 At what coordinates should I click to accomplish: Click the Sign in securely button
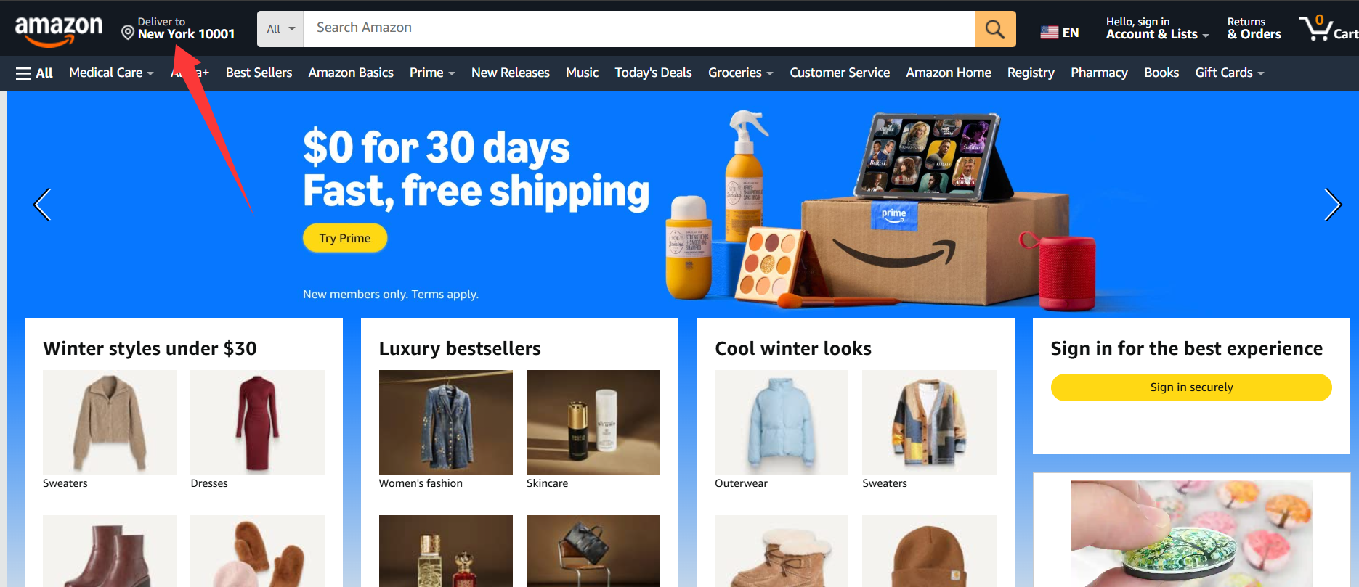[x=1191, y=387]
